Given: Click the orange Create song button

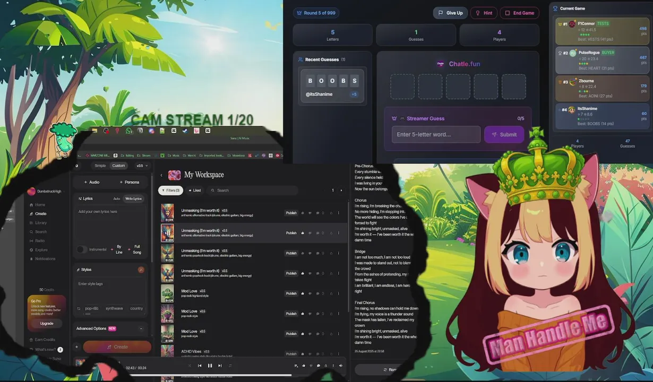Looking at the screenshot, I should point(117,347).
